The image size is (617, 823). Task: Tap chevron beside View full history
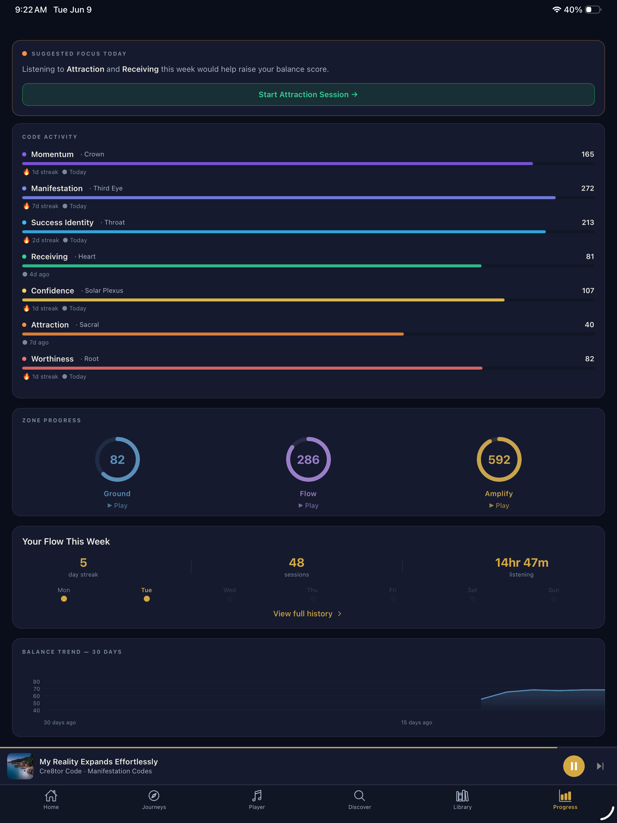(340, 614)
